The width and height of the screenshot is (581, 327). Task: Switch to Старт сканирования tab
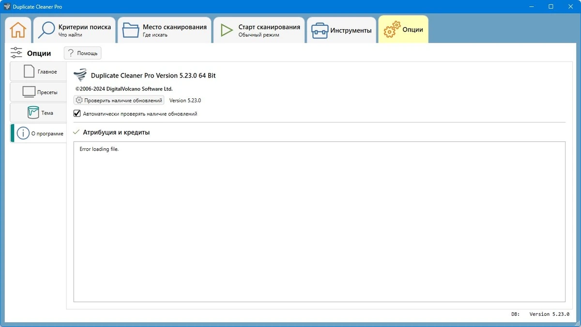click(259, 30)
